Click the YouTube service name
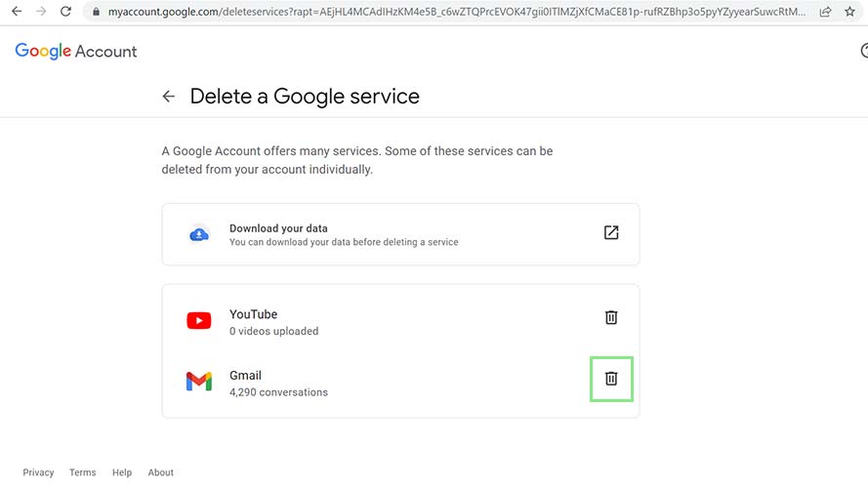The width and height of the screenshot is (868, 488). tap(254, 314)
